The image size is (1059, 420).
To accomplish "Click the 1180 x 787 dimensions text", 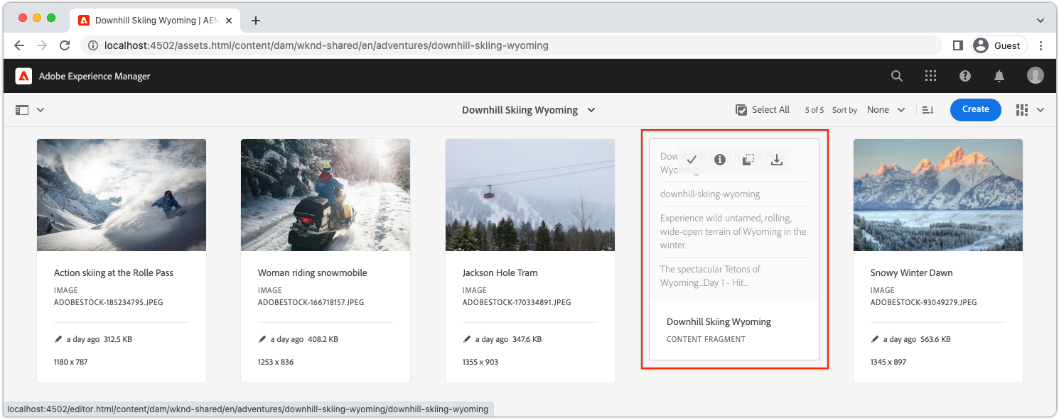I will tap(71, 362).
